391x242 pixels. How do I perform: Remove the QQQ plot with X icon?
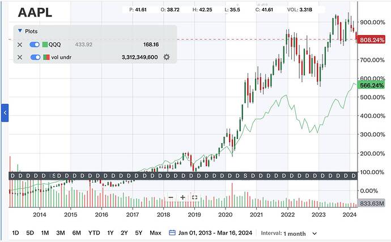tap(20, 44)
